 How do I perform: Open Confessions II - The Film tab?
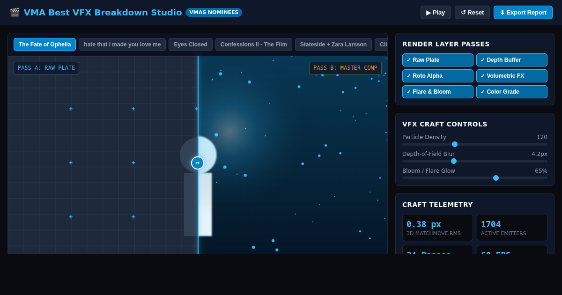(254, 44)
